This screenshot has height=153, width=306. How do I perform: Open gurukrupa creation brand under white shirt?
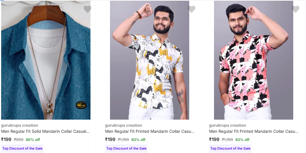click(124, 125)
